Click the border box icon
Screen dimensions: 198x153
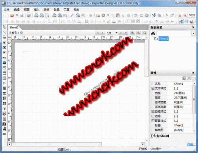tap(87, 21)
